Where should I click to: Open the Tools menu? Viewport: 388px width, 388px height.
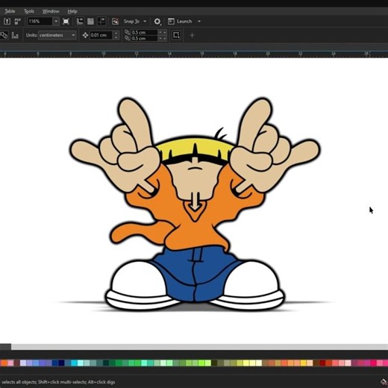pos(29,11)
